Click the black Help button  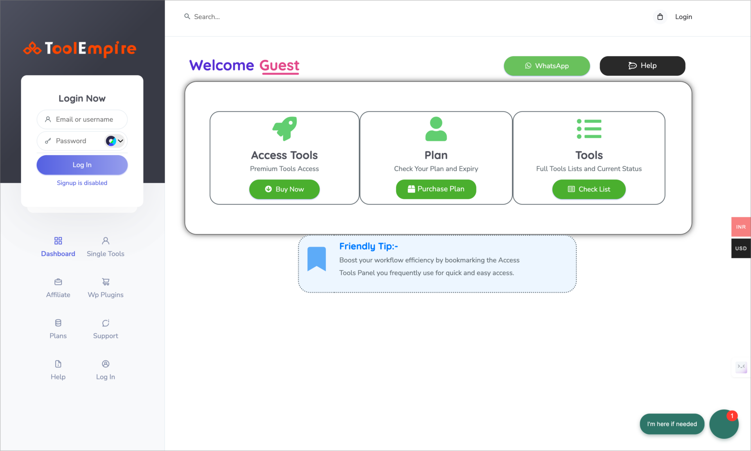tap(642, 66)
